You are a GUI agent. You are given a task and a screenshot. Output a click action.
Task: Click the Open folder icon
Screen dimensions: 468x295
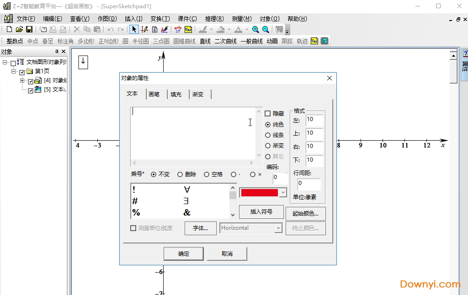19,29
